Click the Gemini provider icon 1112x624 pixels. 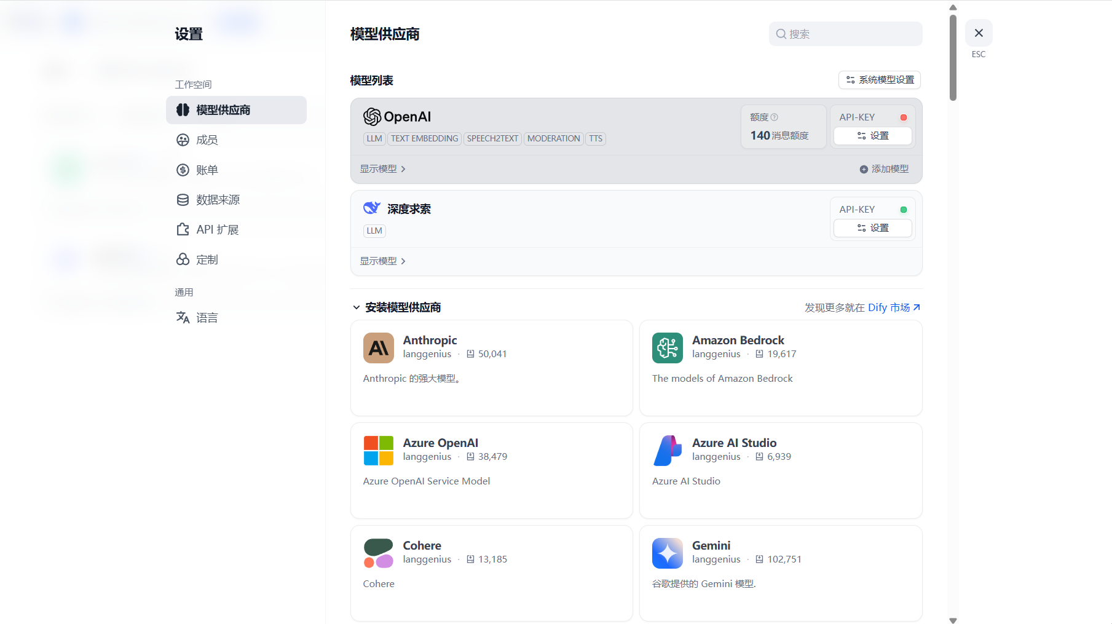click(x=668, y=553)
